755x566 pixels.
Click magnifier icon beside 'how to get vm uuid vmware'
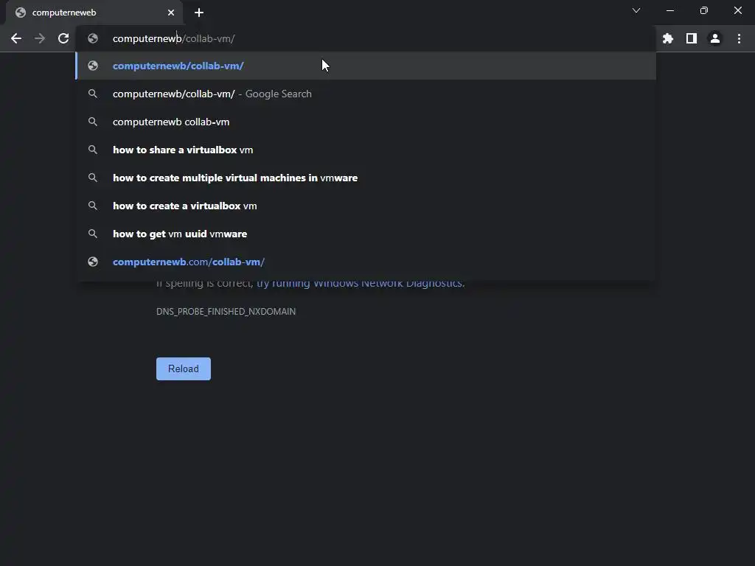[x=93, y=234]
